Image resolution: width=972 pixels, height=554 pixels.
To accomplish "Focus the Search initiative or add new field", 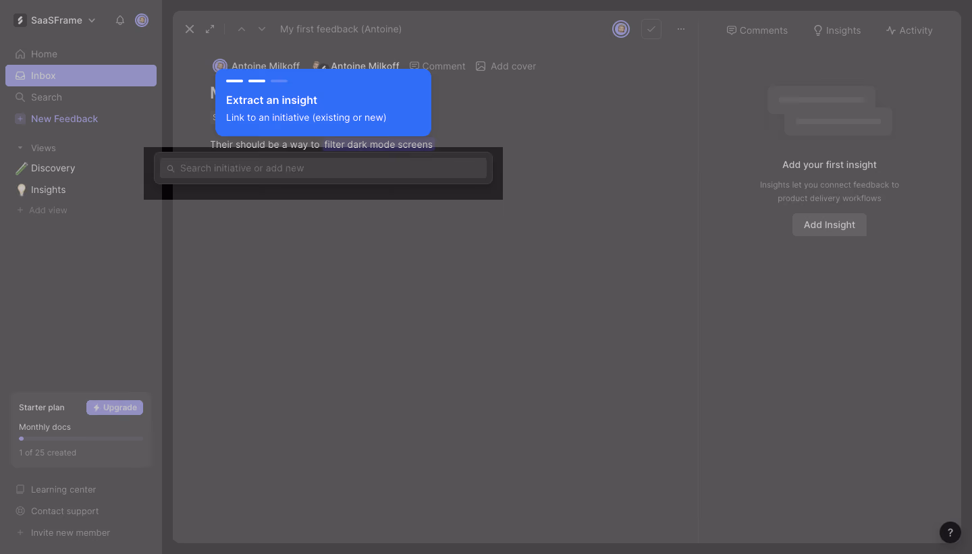I will click(323, 168).
